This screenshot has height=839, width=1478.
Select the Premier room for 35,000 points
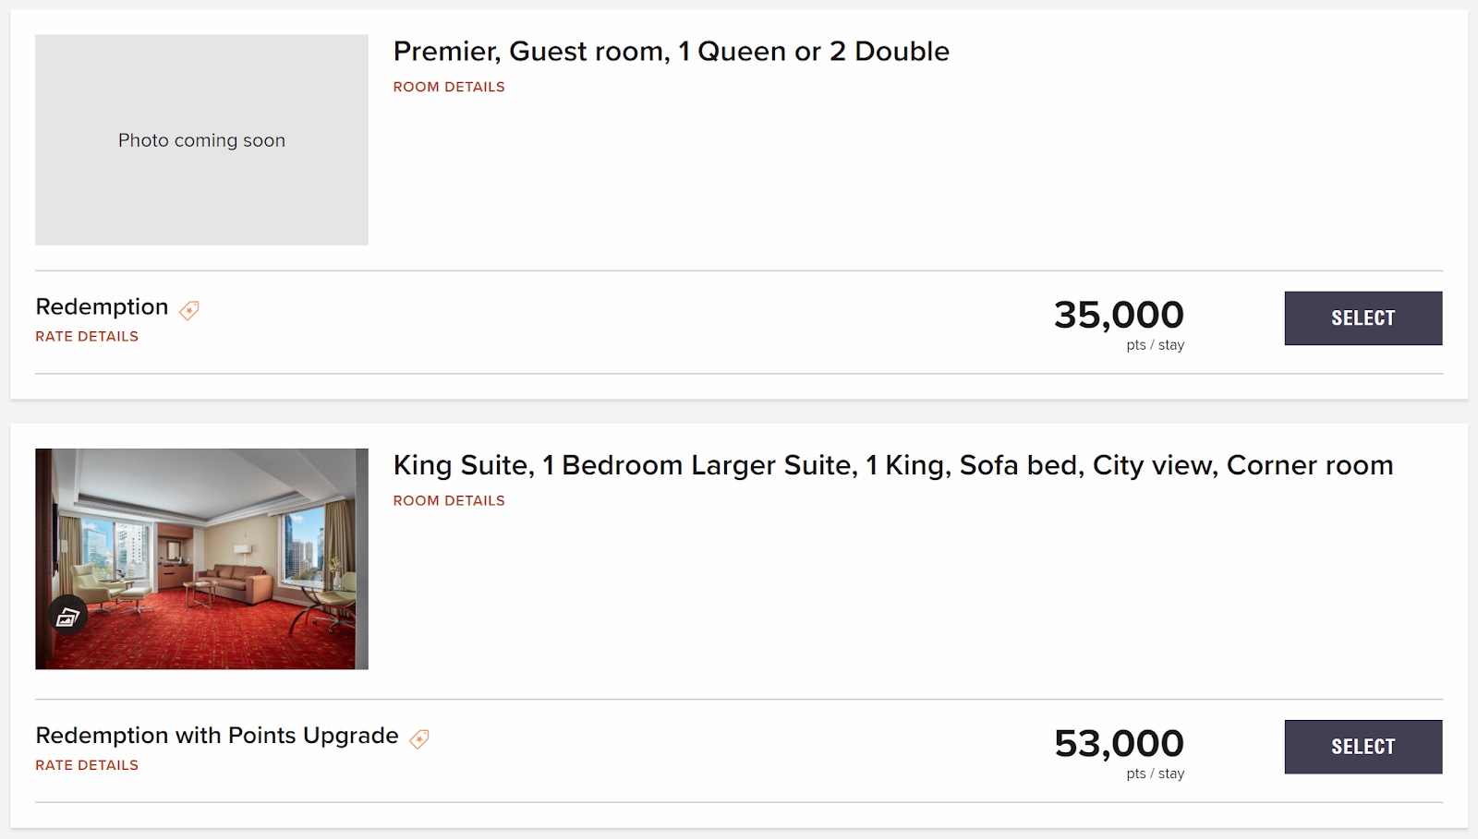pyautogui.click(x=1363, y=318)
